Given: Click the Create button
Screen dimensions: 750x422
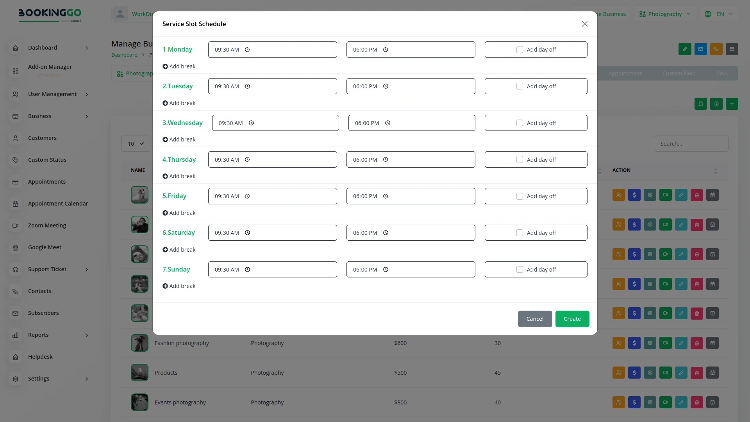Looking at the screenshot, I should 572,319.
